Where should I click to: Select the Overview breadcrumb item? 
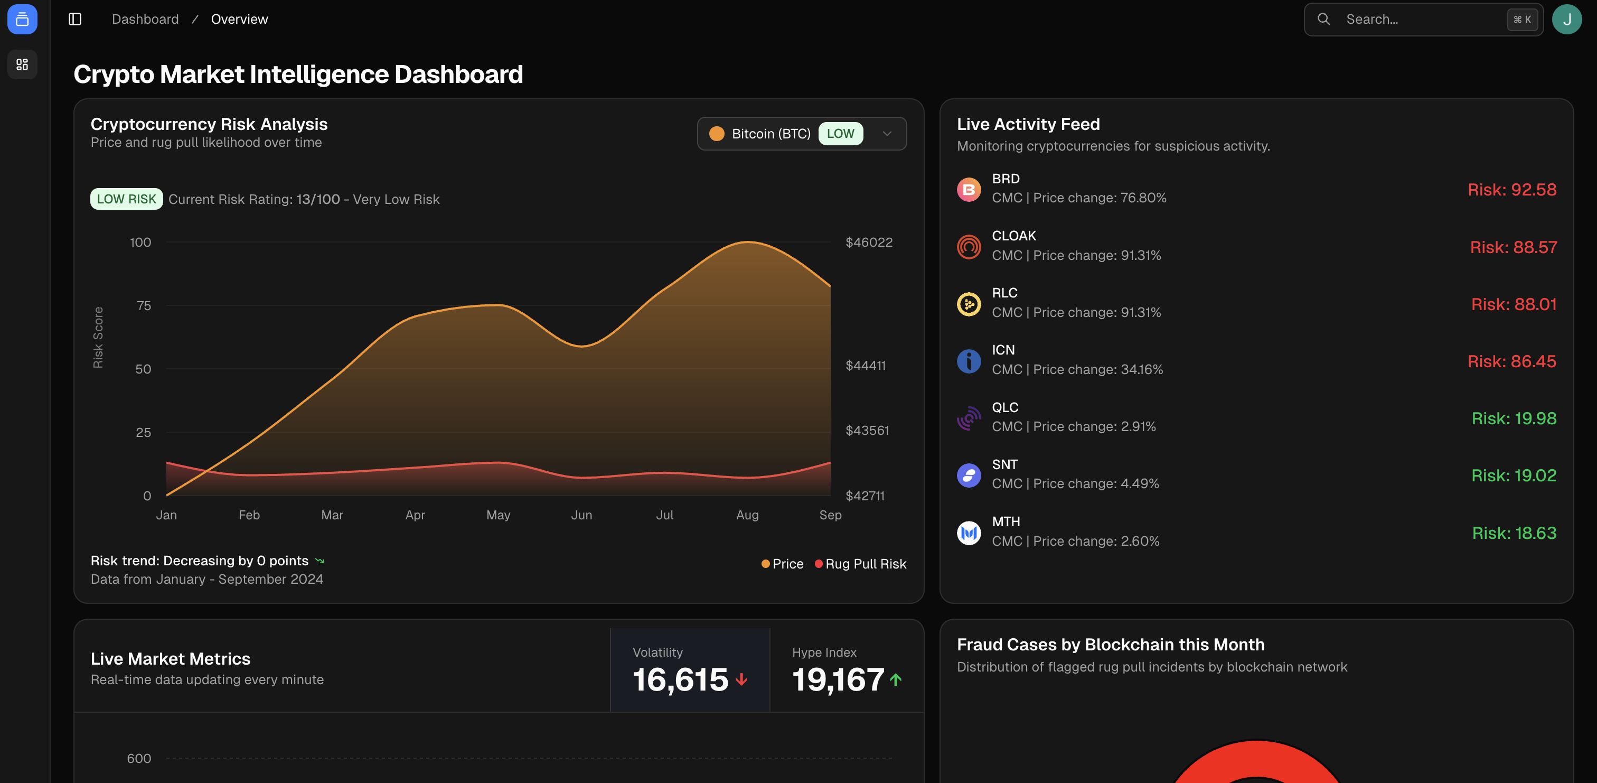tap(239, 19)
